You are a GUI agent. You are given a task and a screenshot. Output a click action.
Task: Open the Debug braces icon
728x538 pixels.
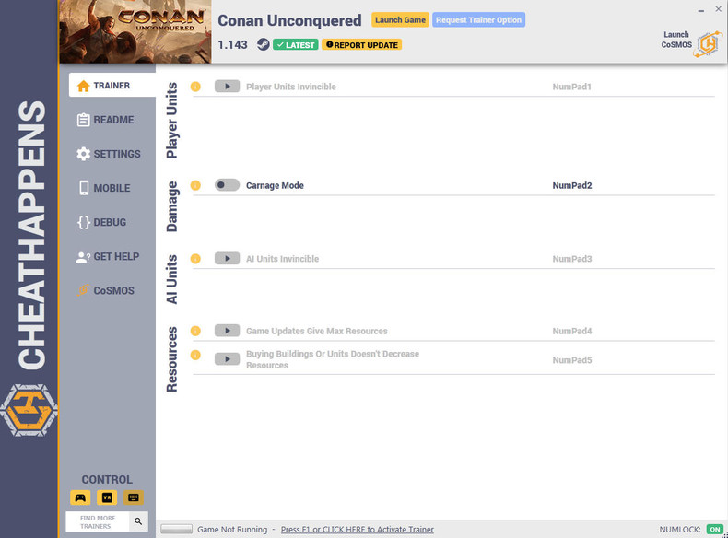click(84, 222)
